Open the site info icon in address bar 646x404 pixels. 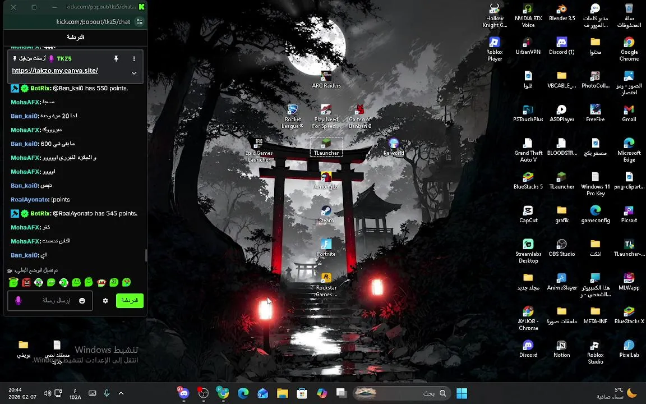[x=139, y=21]
